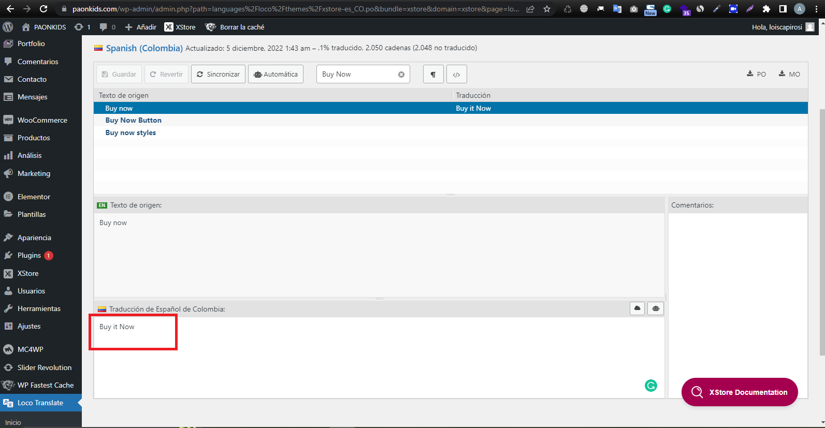The height and width of the screenshot is (428, 825).
Task: Open Herramientas in sidebar
Action: pyautogui.click(x=40, y=308)
